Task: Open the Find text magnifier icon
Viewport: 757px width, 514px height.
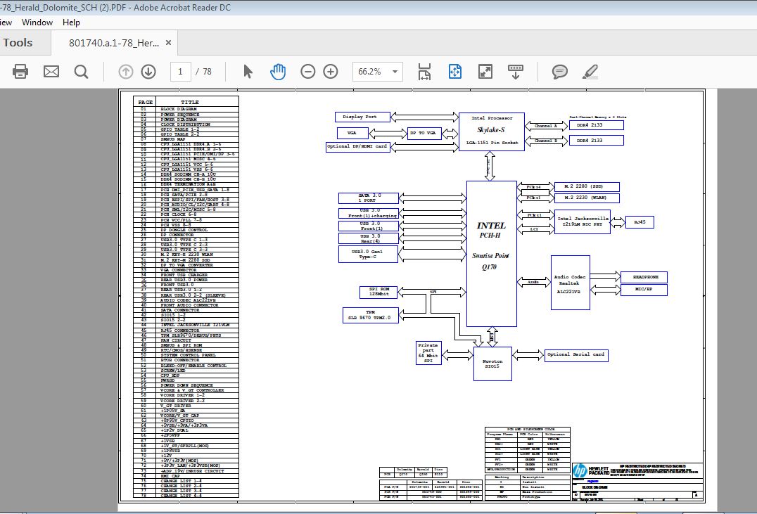Action: pos(81,72)
